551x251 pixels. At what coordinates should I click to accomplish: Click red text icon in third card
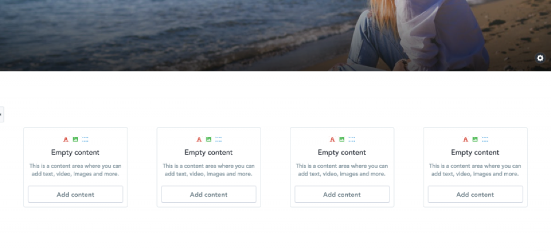[x=332, y=139]
